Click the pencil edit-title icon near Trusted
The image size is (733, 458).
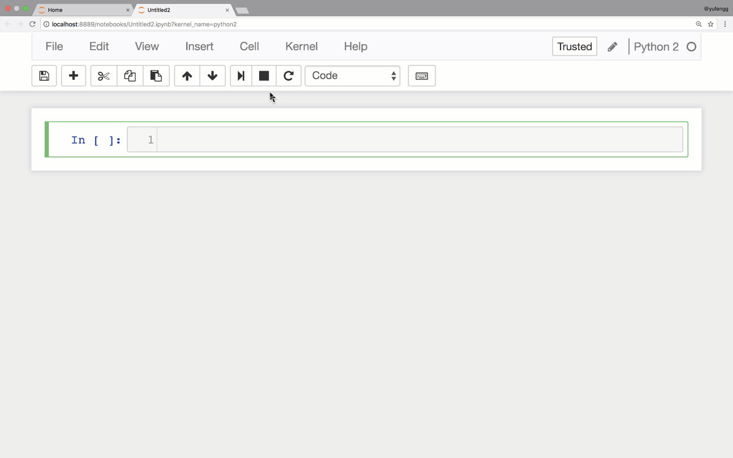[x=612, y=46]
